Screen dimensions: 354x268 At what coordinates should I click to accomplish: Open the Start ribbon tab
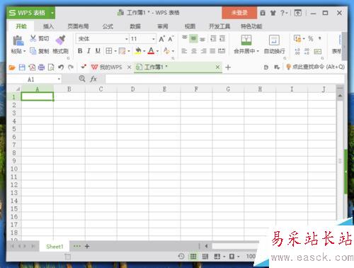[x=21, y=26]
